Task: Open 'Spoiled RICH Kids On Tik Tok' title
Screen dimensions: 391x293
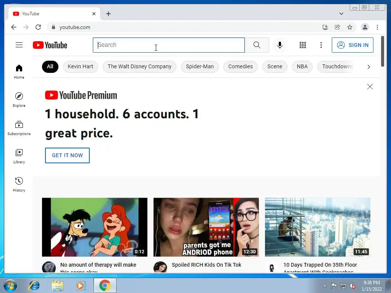Action: pyautogui.click(x=207, y=265)
